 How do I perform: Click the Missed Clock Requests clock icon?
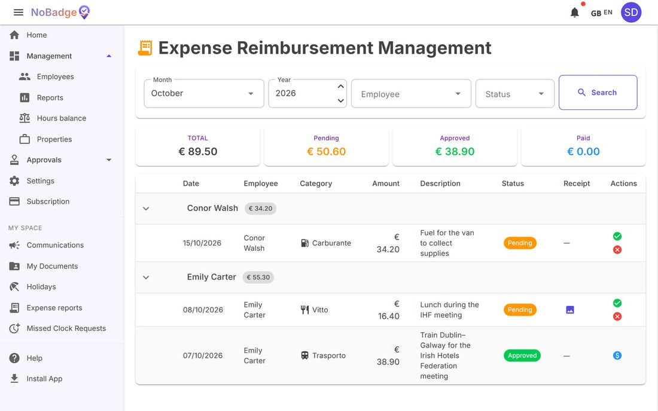click(x=14, y=329)
